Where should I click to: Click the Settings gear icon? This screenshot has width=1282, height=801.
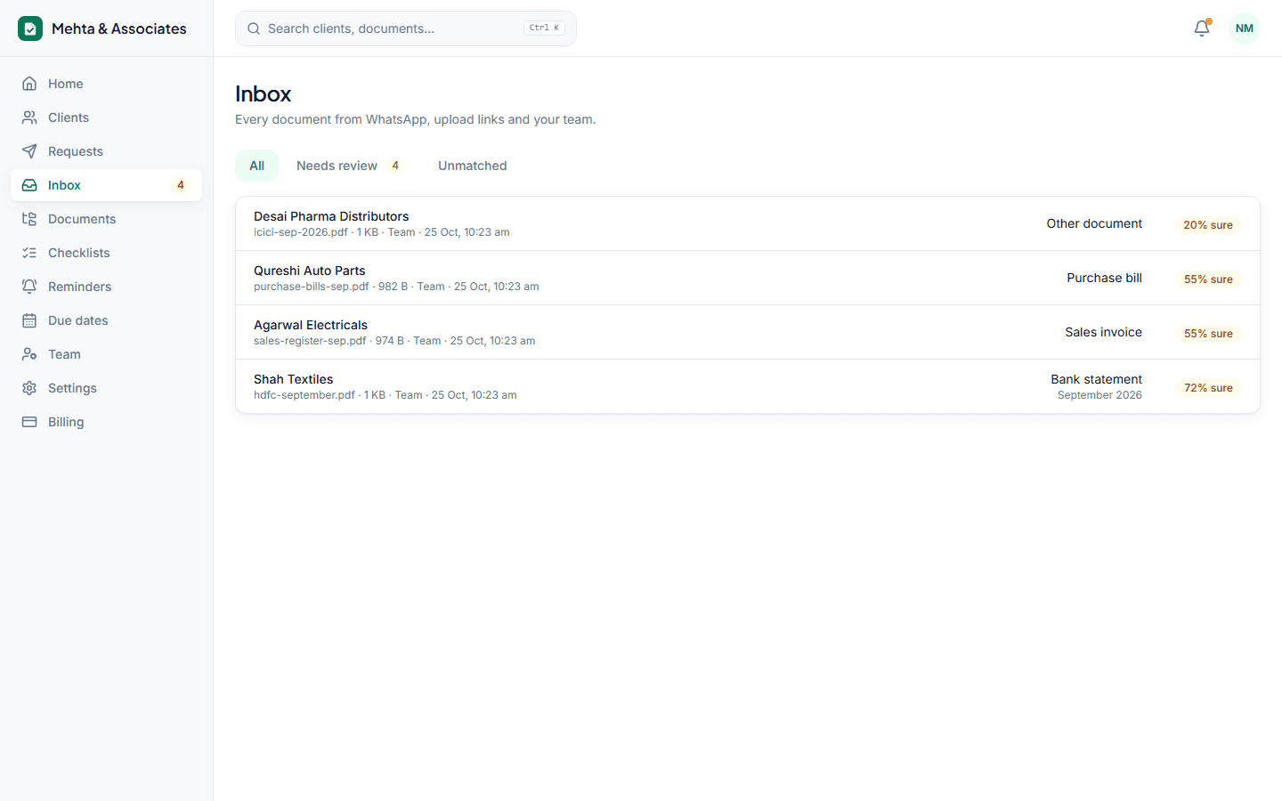point(29,388)
